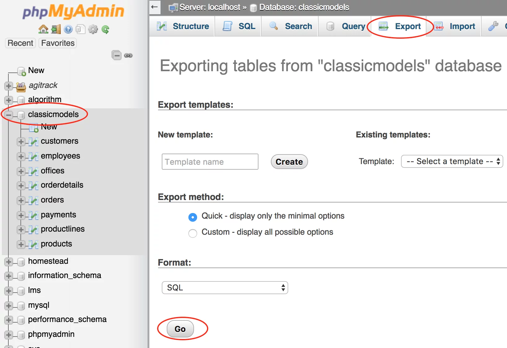Click the phpMyAdmin Home icon

[43, 29]
